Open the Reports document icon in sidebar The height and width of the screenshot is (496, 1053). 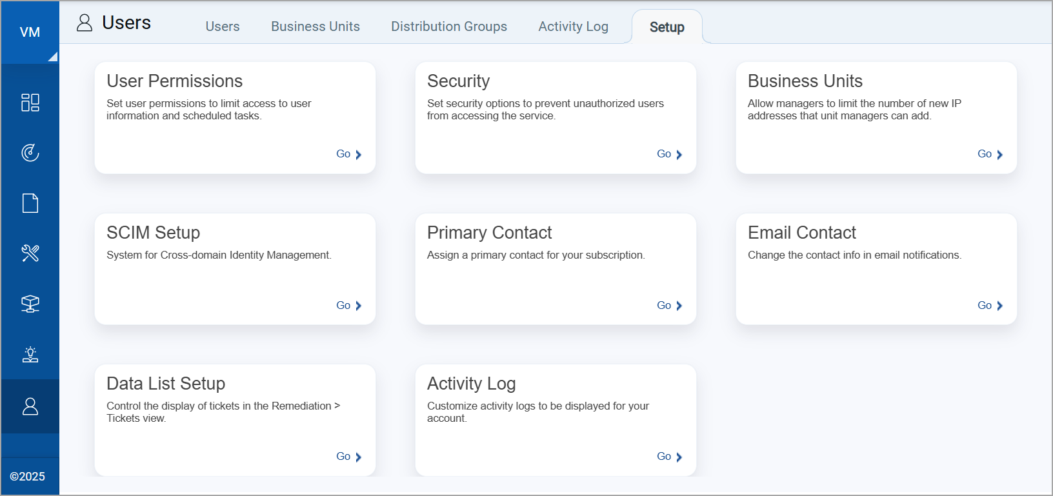(30, 203)
